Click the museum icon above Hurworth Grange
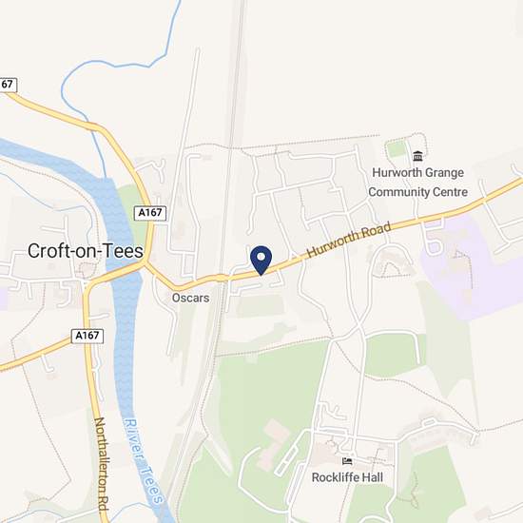This screenshot has height=523, width=523. point(417,156)
